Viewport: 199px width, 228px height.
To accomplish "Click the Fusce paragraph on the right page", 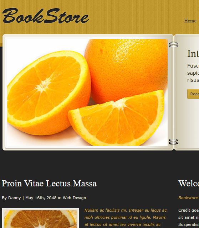I will click(x=193, y=73).
